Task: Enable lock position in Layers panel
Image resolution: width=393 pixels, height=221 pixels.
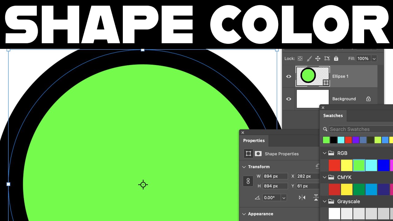Action: coord(318,58)
